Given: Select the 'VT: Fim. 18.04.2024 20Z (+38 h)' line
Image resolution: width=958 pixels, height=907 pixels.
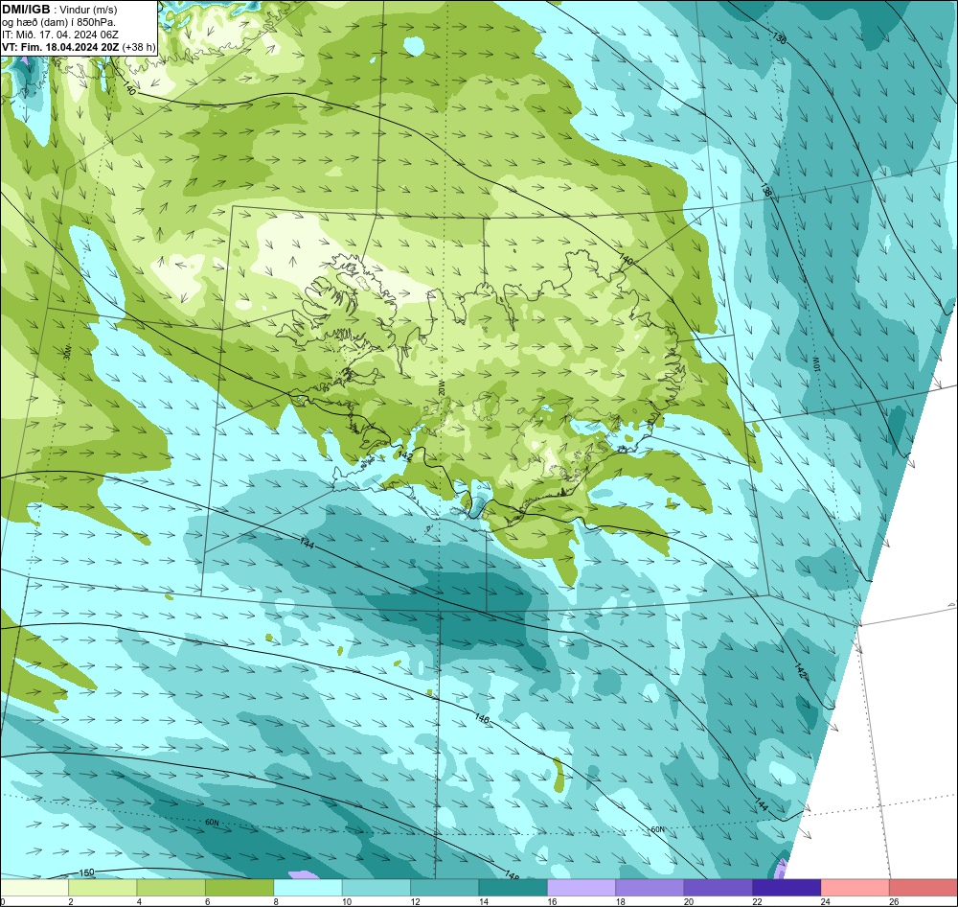Looking at the screenshot, I should pos(79,46).
